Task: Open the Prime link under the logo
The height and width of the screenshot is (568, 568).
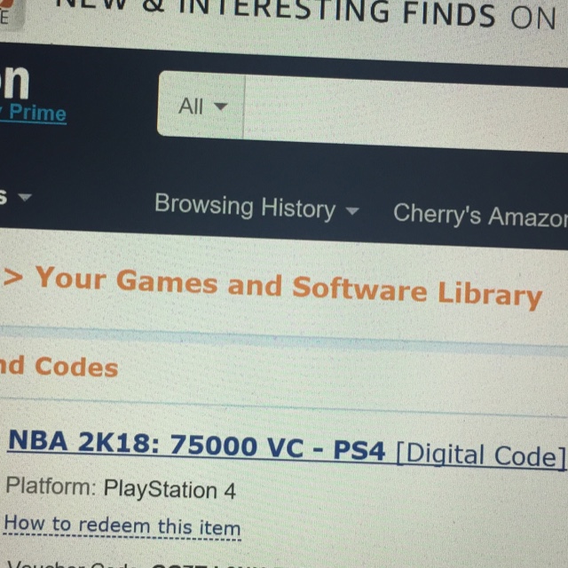Action: 34,113
